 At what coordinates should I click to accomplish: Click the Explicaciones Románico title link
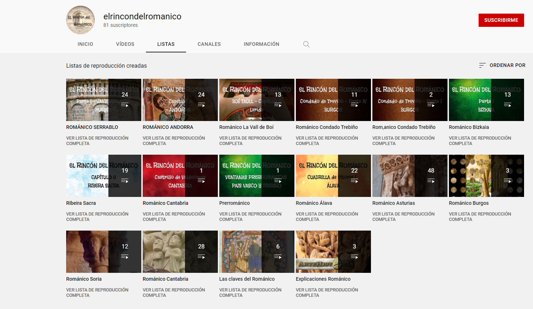coord(323,279)
